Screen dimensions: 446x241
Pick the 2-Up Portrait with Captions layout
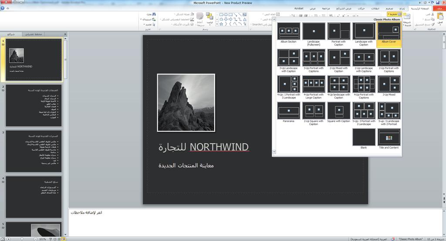[389, 61]
